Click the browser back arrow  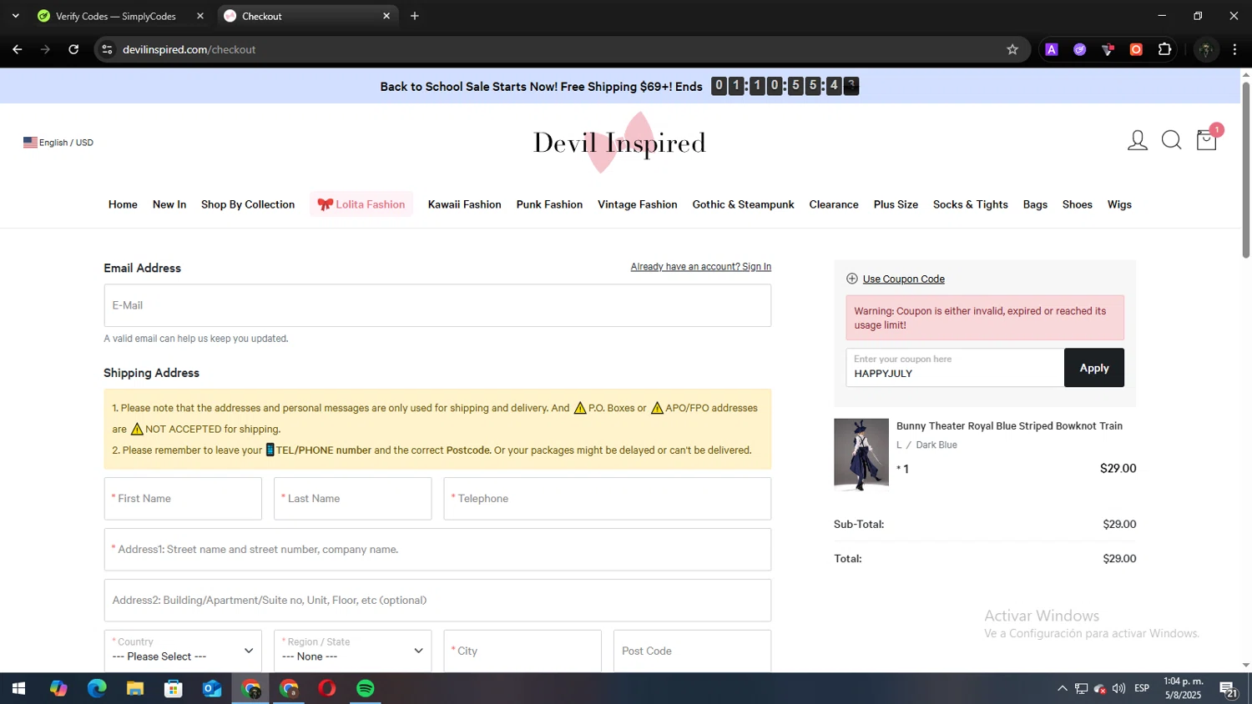17,49
